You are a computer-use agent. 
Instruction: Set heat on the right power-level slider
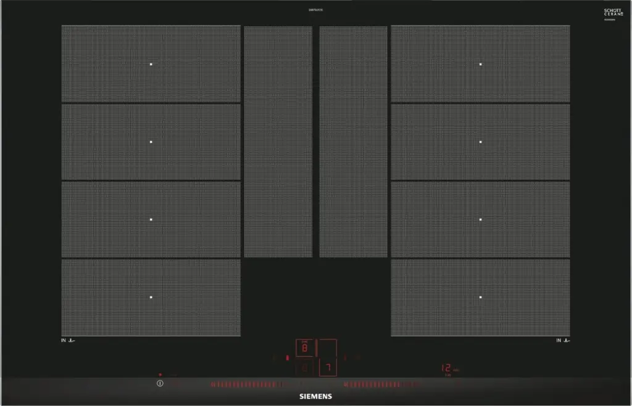382,384
